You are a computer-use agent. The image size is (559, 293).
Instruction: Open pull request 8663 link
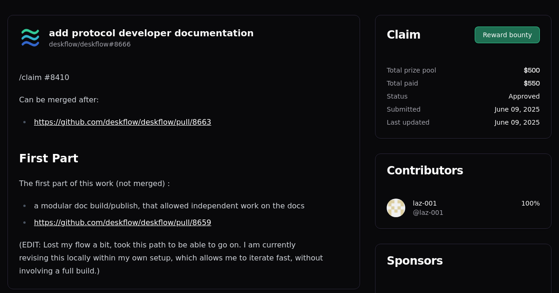123,122
